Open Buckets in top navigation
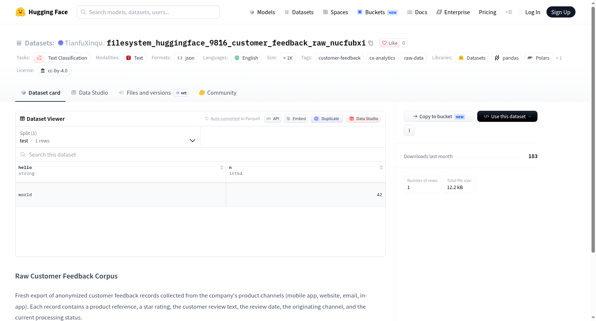596x321 pixels. point(377,12)
